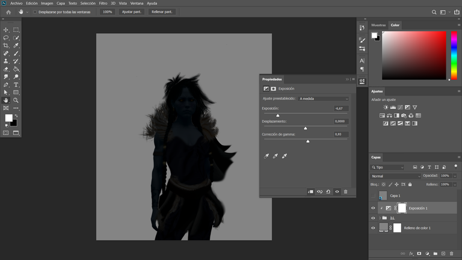Viewport: 462px width, 260px height.
Task: Select the Move tool
Action: pos(6,29)
